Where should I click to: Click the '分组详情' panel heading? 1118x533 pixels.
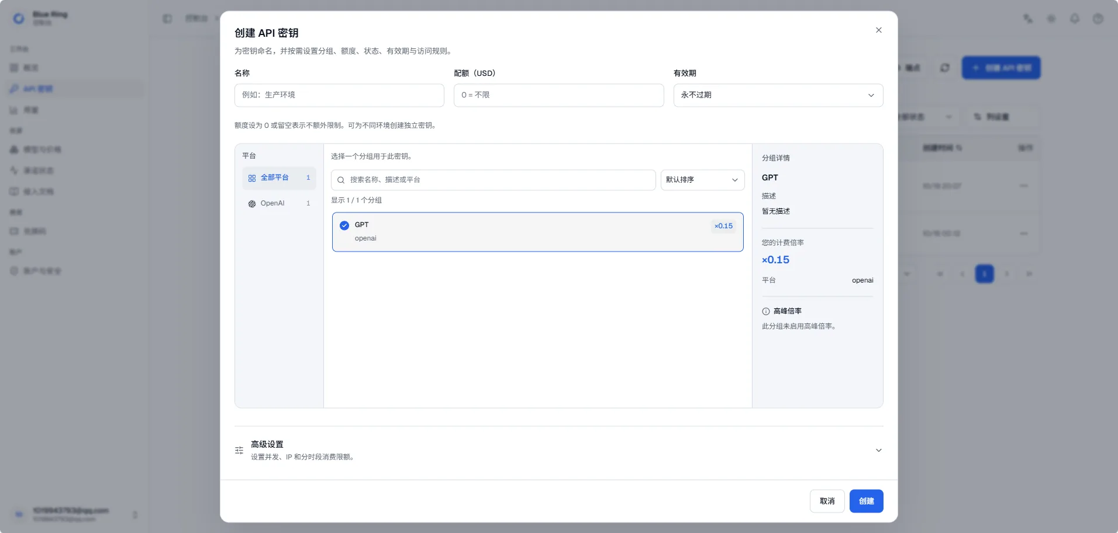(x=775, y=158)
